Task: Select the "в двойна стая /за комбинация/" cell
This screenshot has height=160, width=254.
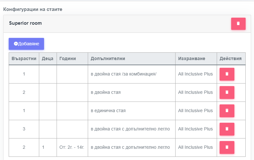Action: [x=123, y=74]
